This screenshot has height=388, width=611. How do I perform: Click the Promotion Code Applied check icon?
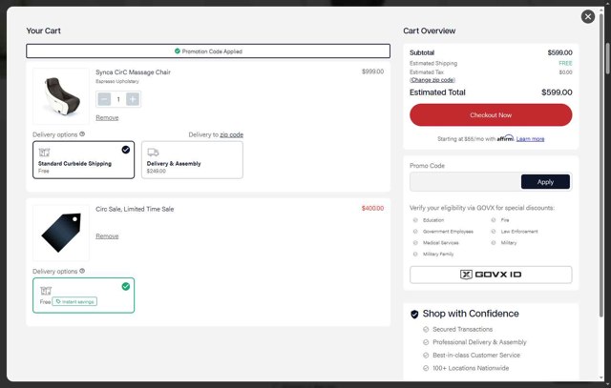click(178, 51)
